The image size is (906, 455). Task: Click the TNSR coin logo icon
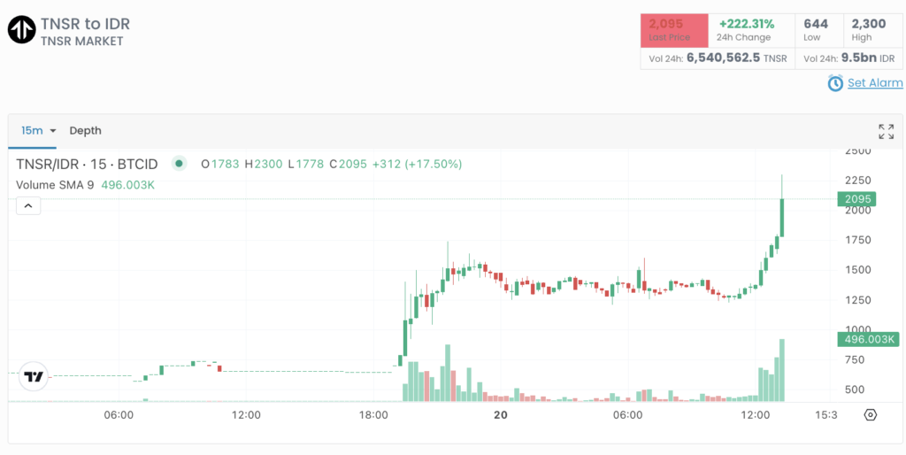[21, 29]
